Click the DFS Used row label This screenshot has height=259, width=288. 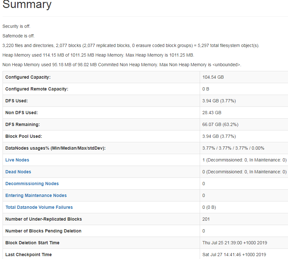(x=17, y=101)
